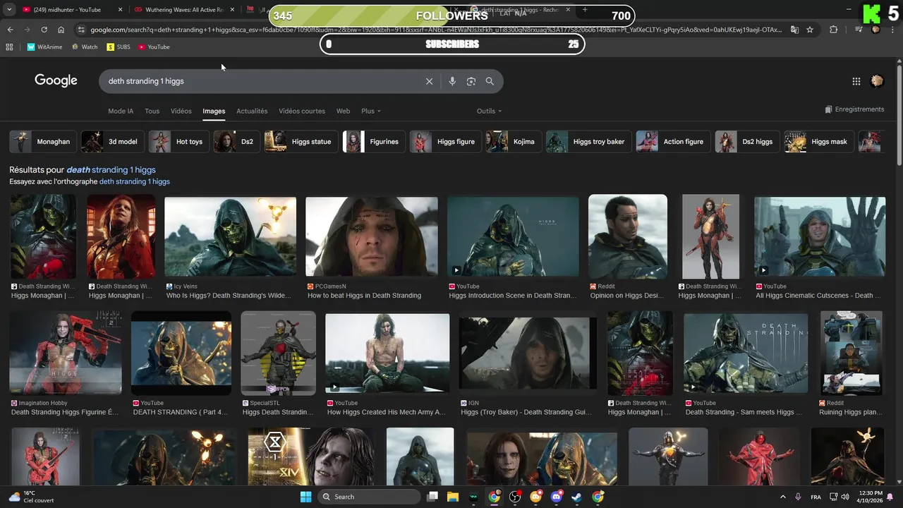Image resolution: width=903 pixels, height=508 pixels.
Task: Select the Images tab
Action: coord(214,111)
